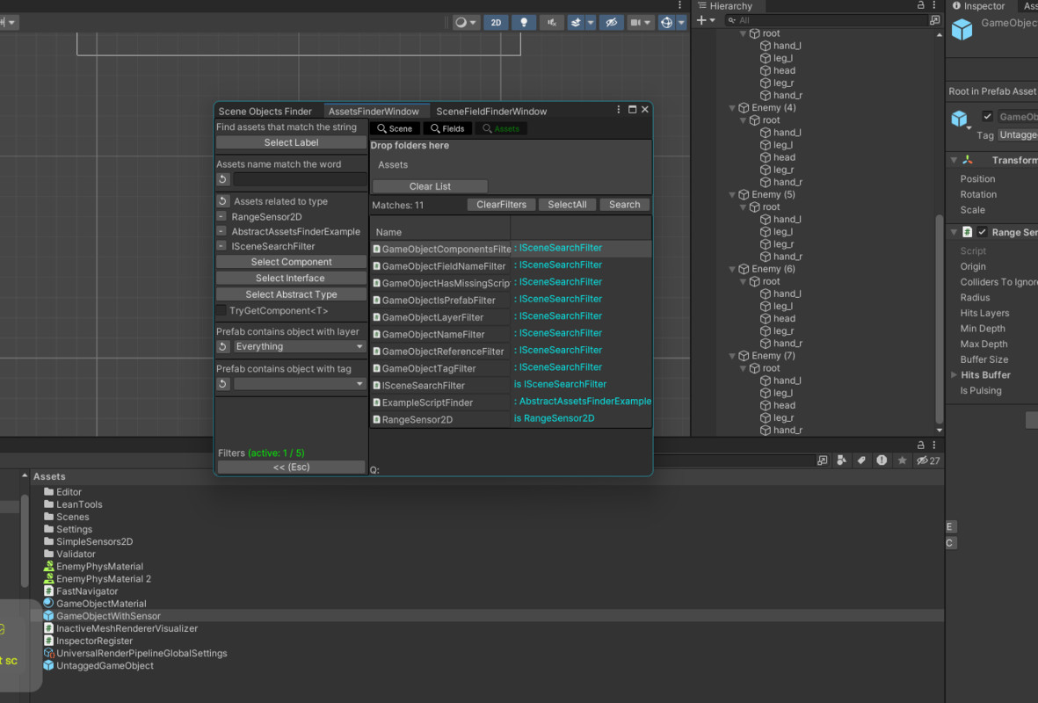
Task: Click the assets name match text field
Action: (x=300, y=179)
